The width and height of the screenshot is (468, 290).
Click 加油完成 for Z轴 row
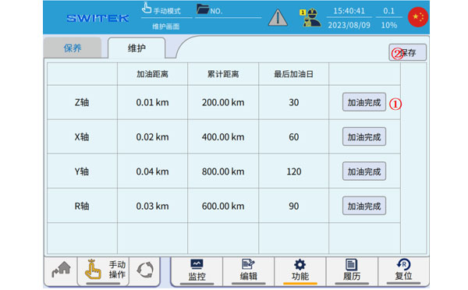(364, 102)
